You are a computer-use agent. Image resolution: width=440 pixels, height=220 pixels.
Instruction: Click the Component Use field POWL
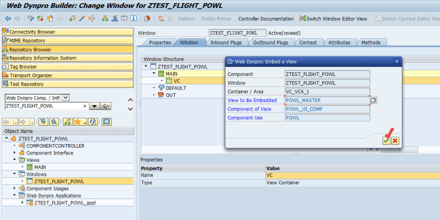[327, 117]
